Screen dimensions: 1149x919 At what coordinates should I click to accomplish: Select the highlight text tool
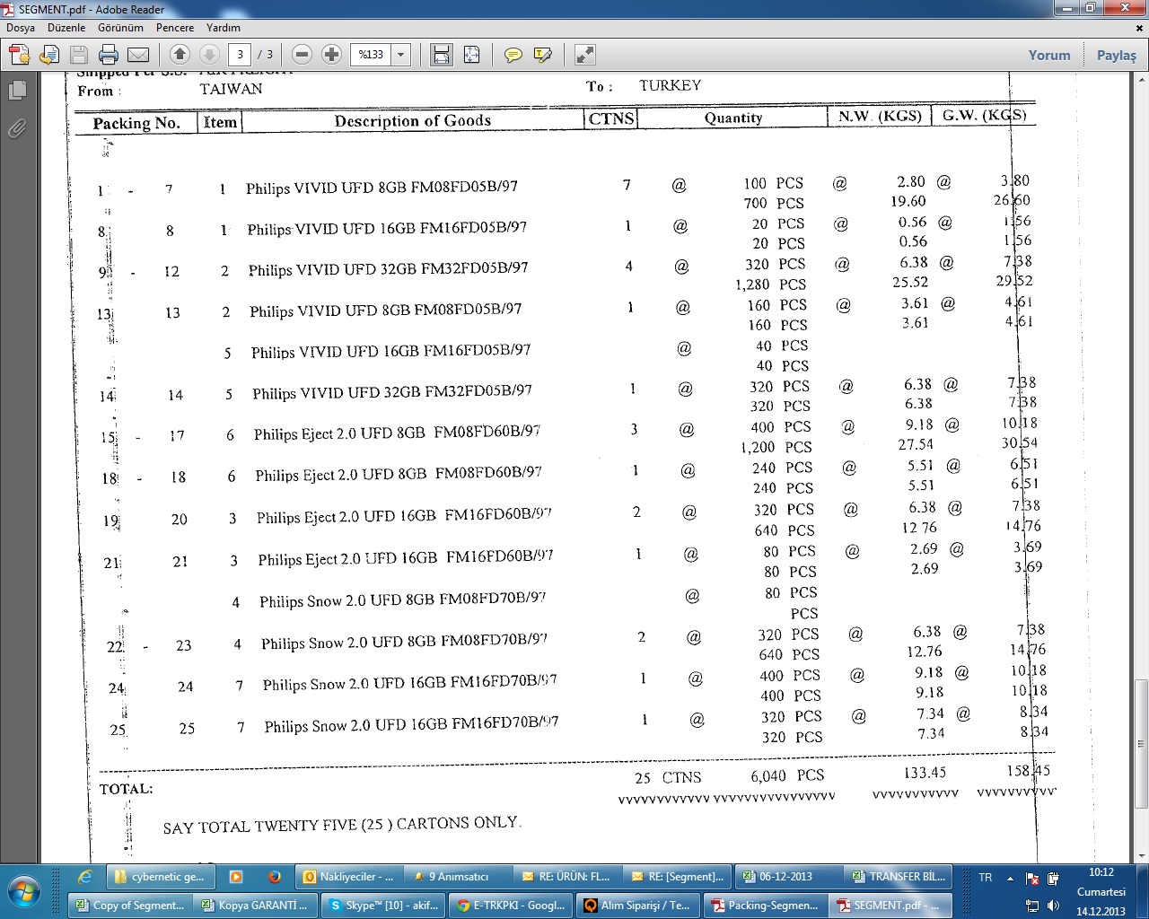click(543, 55)
